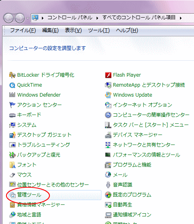Expand arrow before コントロール パネル breadcrumb
Viewport: 194px width, 224px height.
(43, 18)
